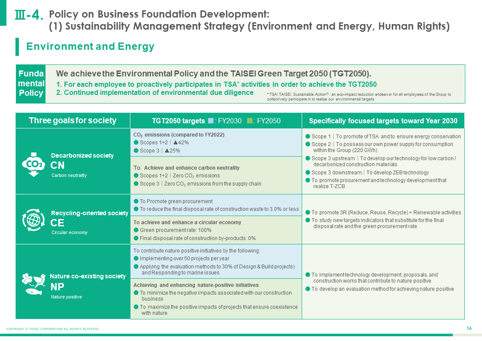Viewport: 482px width, 341px height.
Task: Click the "Recycling-oriented society" label
Action: 89,213
